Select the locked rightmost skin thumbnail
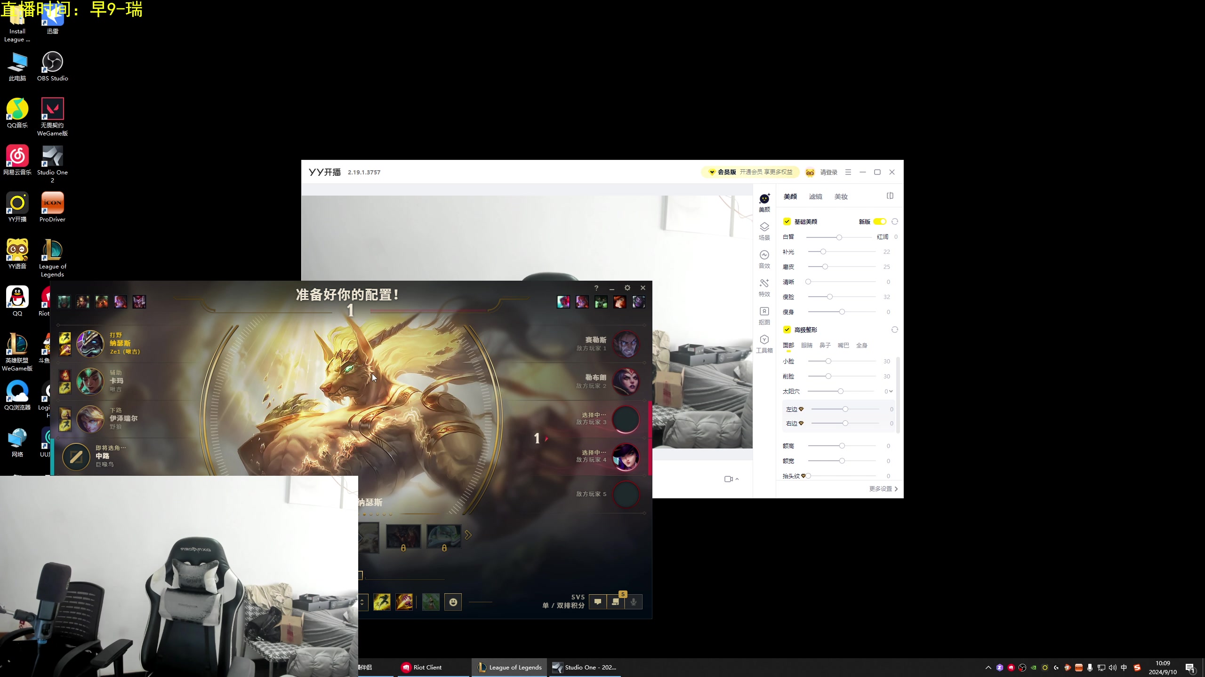 [444, 537]
